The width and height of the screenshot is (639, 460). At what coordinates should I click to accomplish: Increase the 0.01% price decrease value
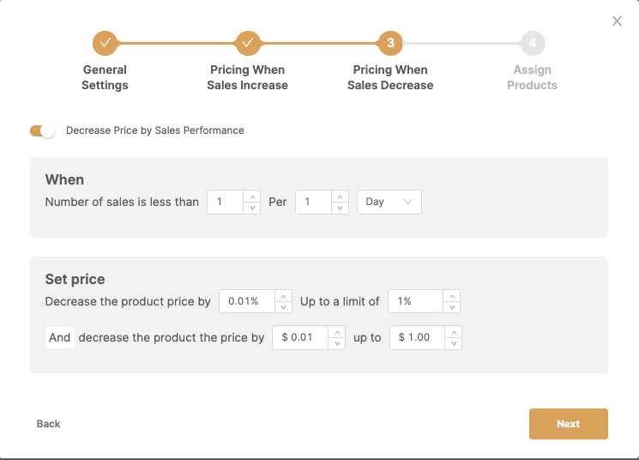(x=283, y=296)
